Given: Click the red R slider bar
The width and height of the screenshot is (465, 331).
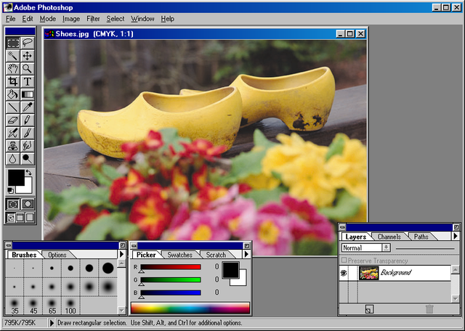Looking at the screenshot, I should click(x=171, y=267).
